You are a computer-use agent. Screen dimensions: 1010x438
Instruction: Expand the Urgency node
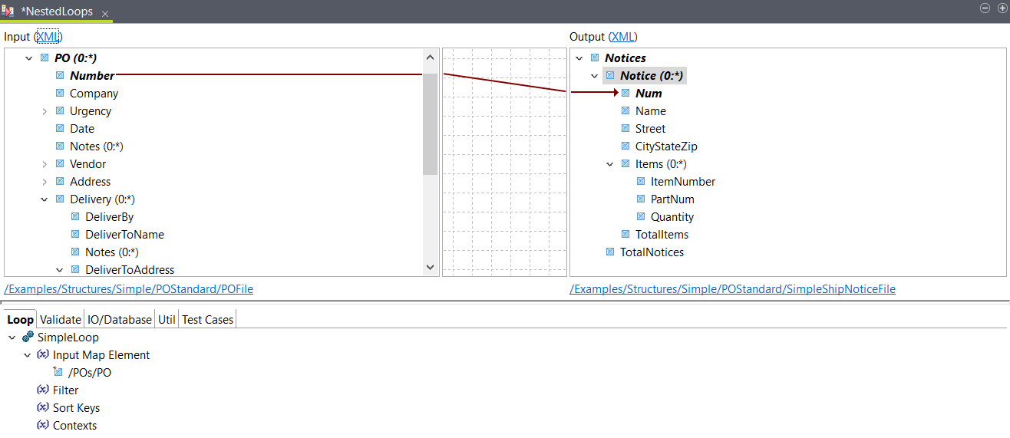45,111
